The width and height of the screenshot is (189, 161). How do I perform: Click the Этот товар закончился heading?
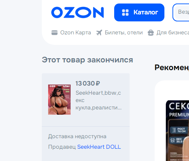click(87, 60)
